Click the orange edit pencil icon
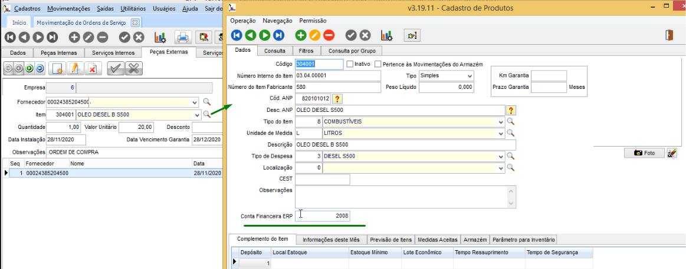Screen dimensions: 686x269 click(314, 35)
